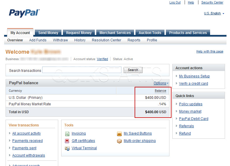The height and width of the screenshot is (166, 230).
Task: Click the Invoicing tool icon
Action: coord(67,133)
